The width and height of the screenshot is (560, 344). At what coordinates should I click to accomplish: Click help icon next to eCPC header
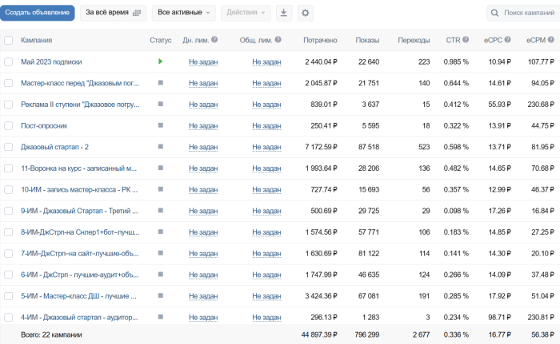click(507, 40)
